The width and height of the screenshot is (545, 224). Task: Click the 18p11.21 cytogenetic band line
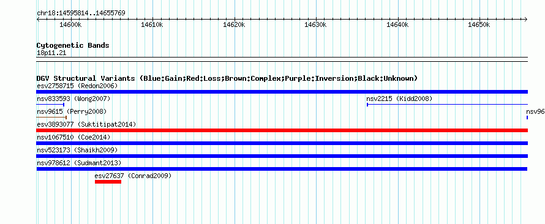(282, 59)
